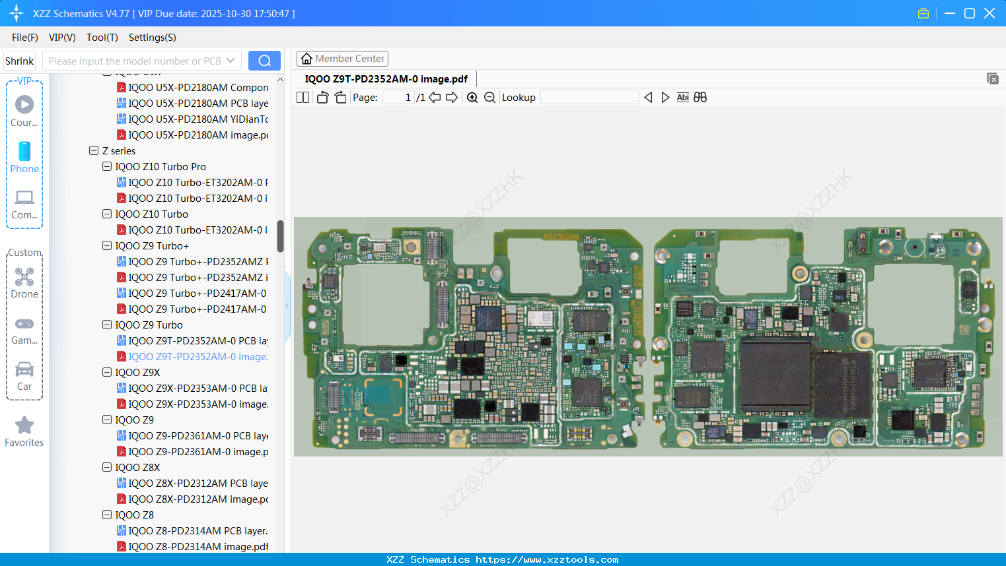Screen dimensions: 1006x566
Task: Open the Settings(S) menu
Action: point(152,38)
